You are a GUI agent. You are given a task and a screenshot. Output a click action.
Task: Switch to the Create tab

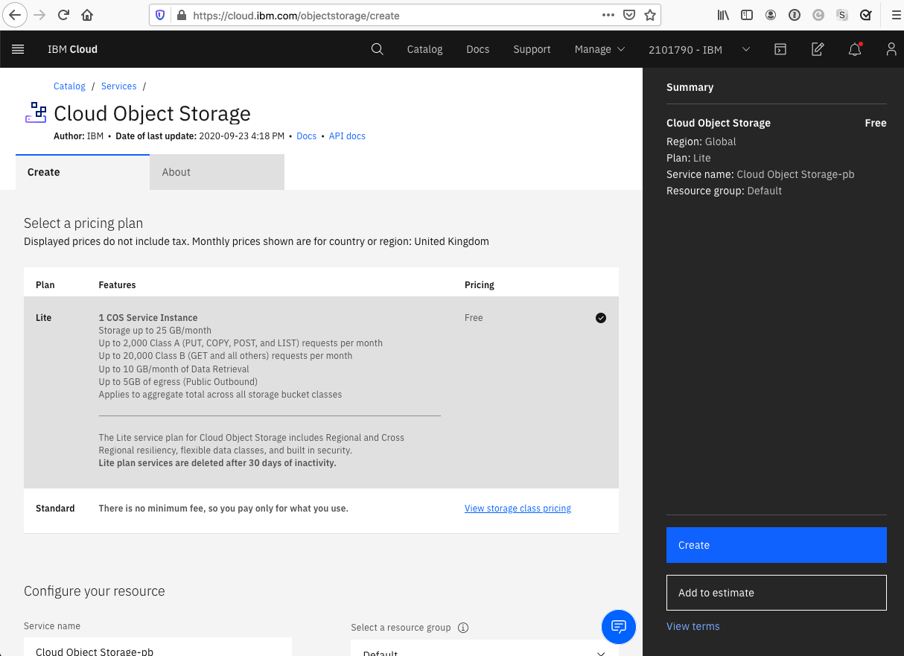coord(82,172)
